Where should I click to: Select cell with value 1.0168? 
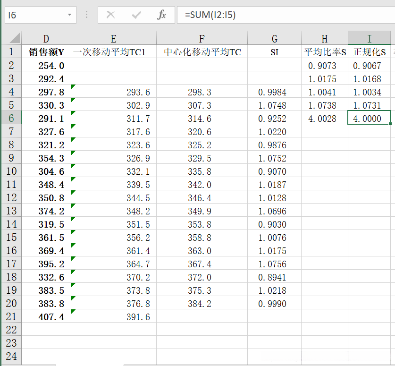tap(370, 79)
